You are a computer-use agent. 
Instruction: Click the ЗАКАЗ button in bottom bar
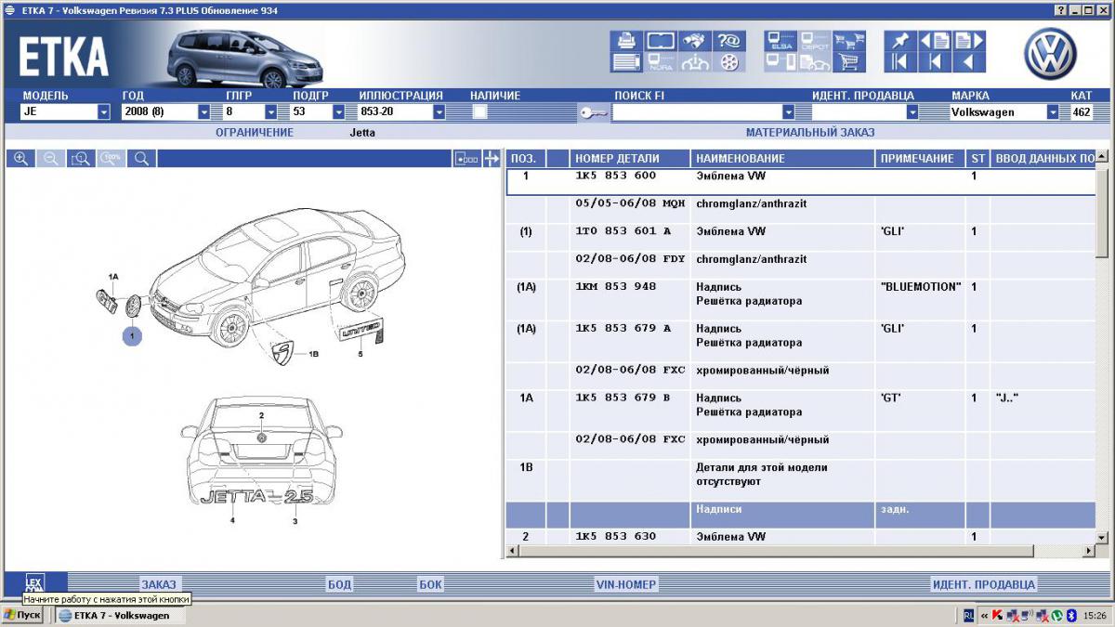[x=159, y=584]
